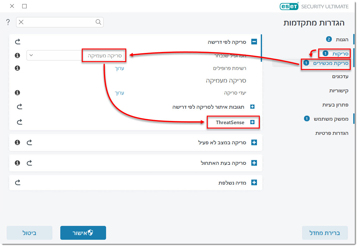The width and height of the screenshot is (358, 247).
Task: Expand the סריקה במצב לא פעיל section
Action: click(254, 142)
